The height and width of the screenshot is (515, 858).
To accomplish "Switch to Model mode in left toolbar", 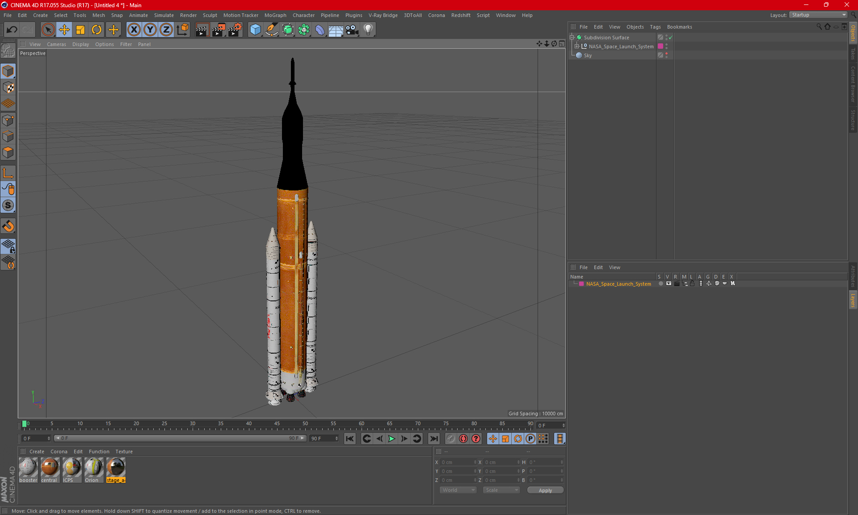I will click(8, 71).
